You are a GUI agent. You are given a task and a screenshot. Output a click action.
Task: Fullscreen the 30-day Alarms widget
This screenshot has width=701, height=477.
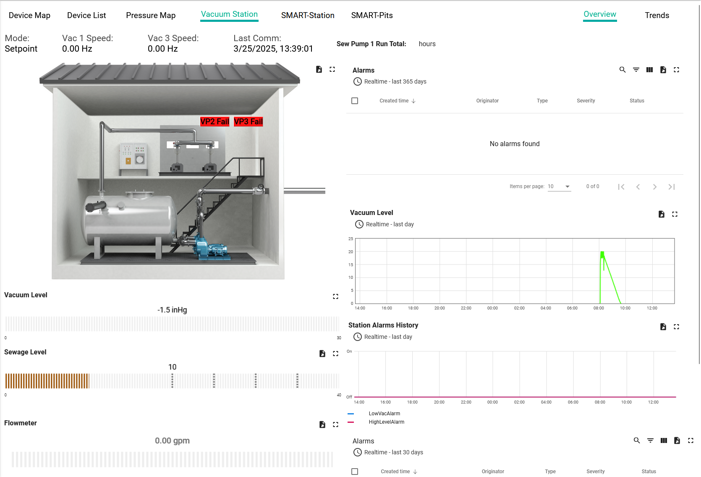[691, 440]
